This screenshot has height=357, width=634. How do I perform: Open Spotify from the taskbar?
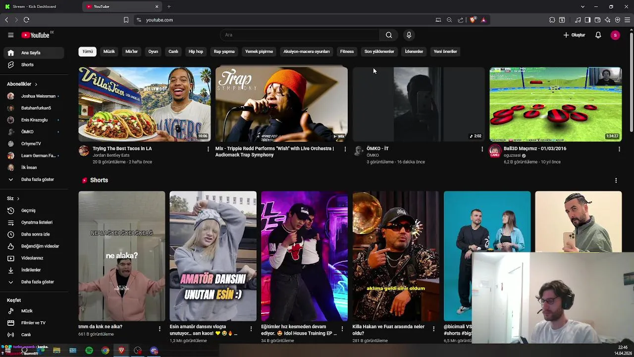(89, 351)
